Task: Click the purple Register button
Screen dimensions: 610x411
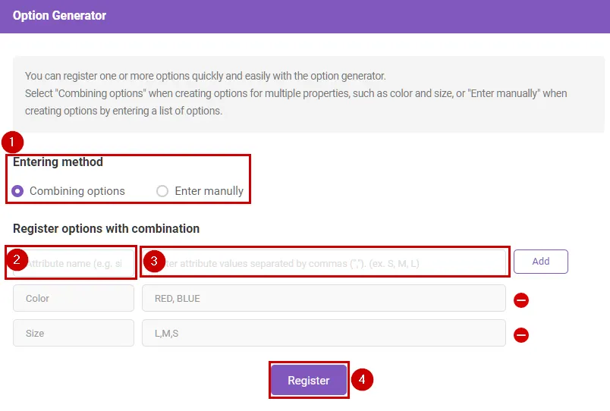Action: (308, 380)
